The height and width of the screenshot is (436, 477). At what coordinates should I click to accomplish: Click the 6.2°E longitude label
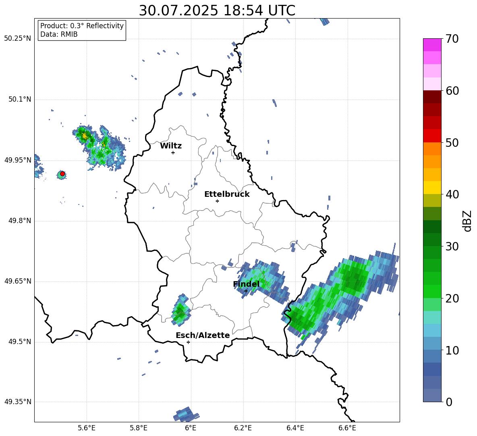click(243, 428)
